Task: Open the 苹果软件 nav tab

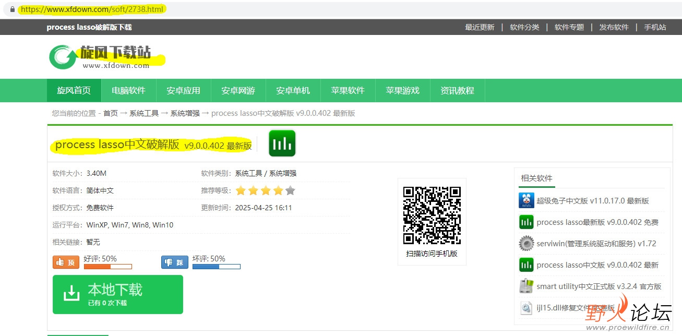Action: tap(348, 91)
